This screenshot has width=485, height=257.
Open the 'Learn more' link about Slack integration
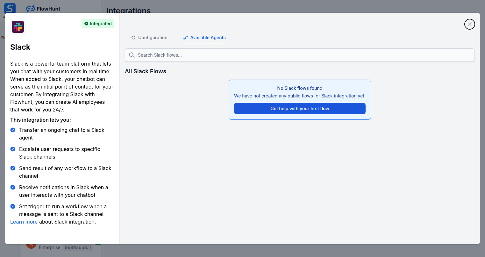pyautogui.click(x=24, y=221)
